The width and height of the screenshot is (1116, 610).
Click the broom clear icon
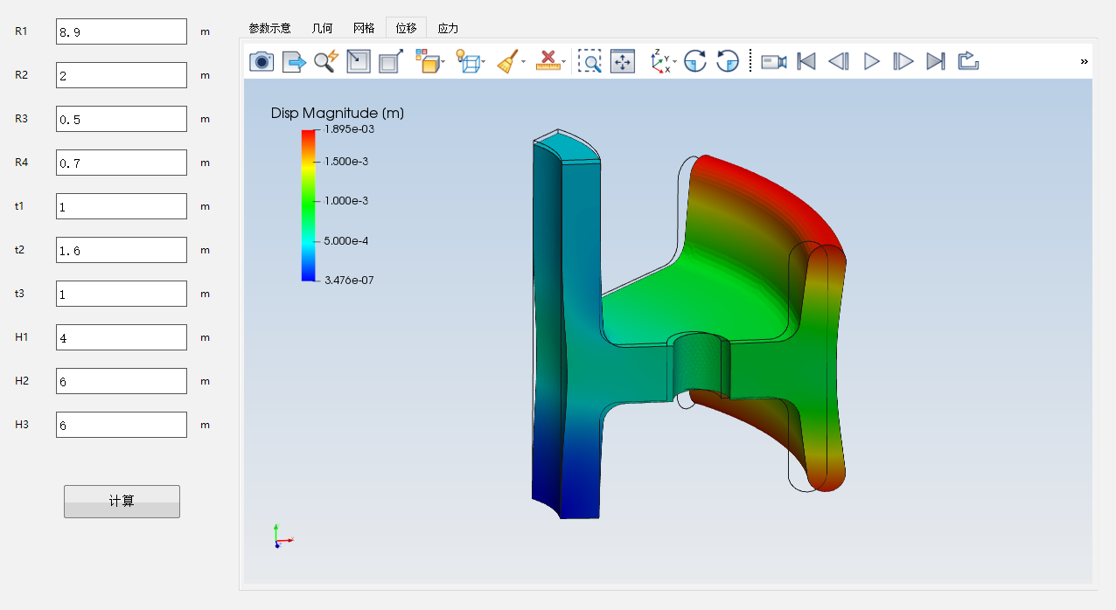click(507, 61)
